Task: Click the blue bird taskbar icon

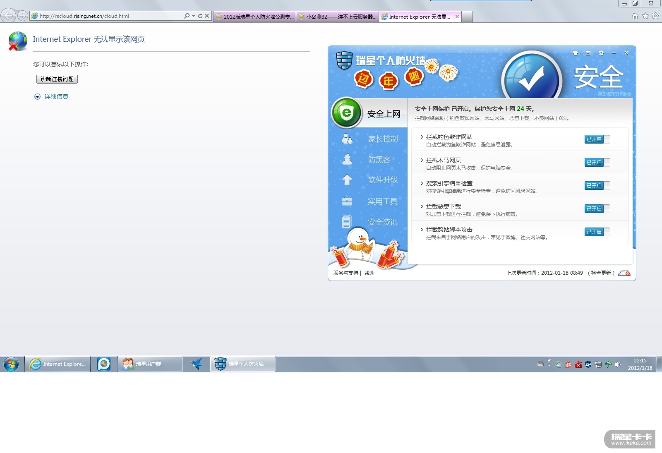Action: [197, 364]
